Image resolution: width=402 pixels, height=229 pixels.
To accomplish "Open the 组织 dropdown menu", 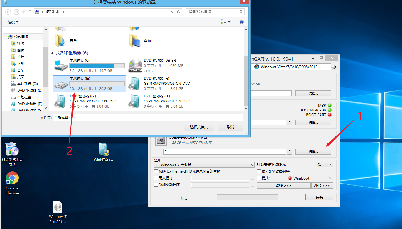I will (x=13, y=22).
